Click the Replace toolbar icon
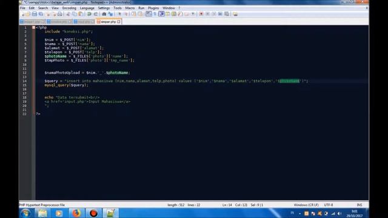This screenshot has height=218, width=388. [110, 14]
